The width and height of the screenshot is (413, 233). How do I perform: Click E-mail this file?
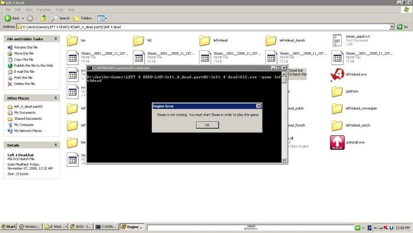[24, 72]
